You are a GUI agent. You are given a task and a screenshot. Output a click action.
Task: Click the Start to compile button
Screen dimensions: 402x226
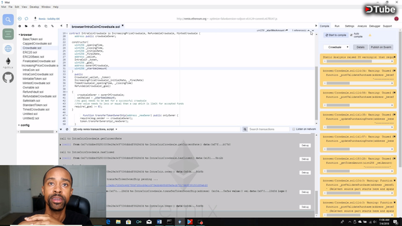click(335, 35)
